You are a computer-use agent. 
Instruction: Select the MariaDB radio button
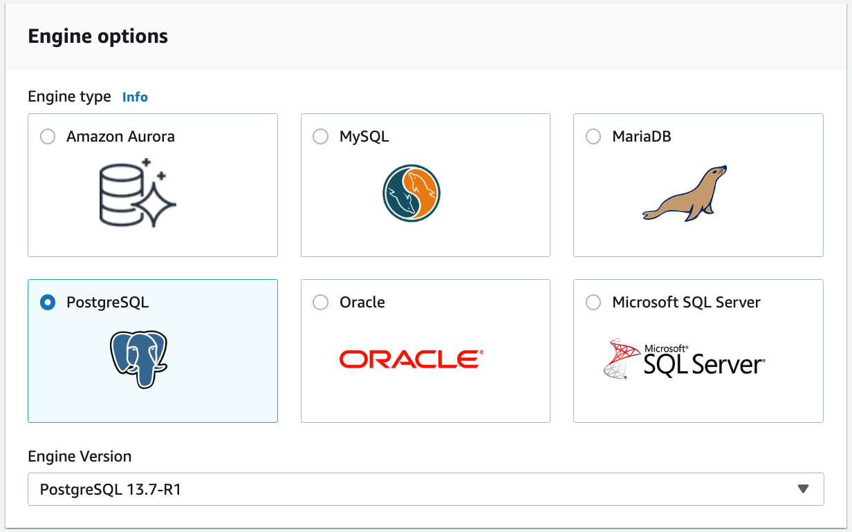tap(593, 136)
